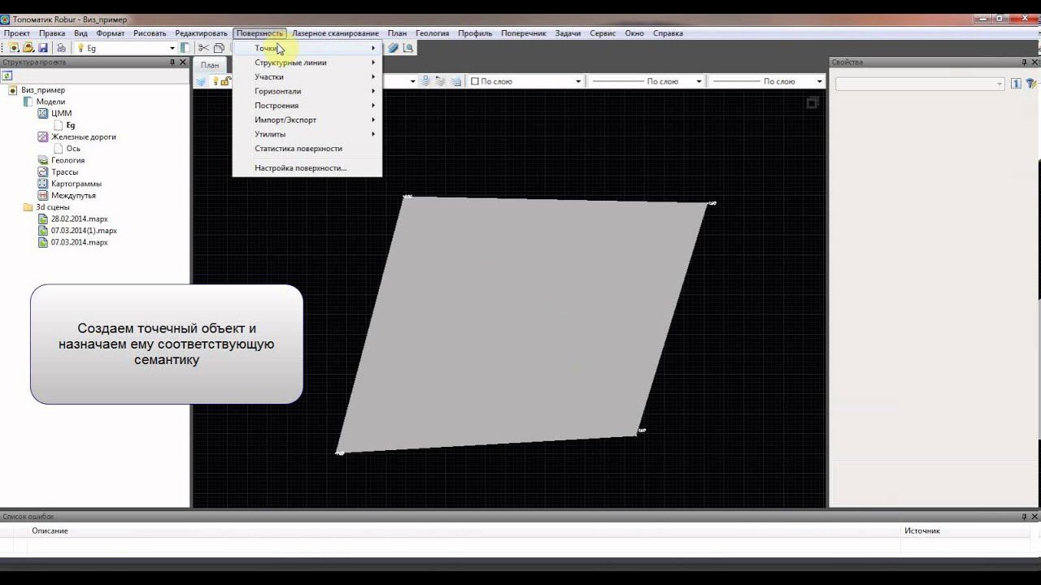Choose Настройка поверхности... menu entry
Viewport: 1041px width, 585px height.
click(307, 168)
